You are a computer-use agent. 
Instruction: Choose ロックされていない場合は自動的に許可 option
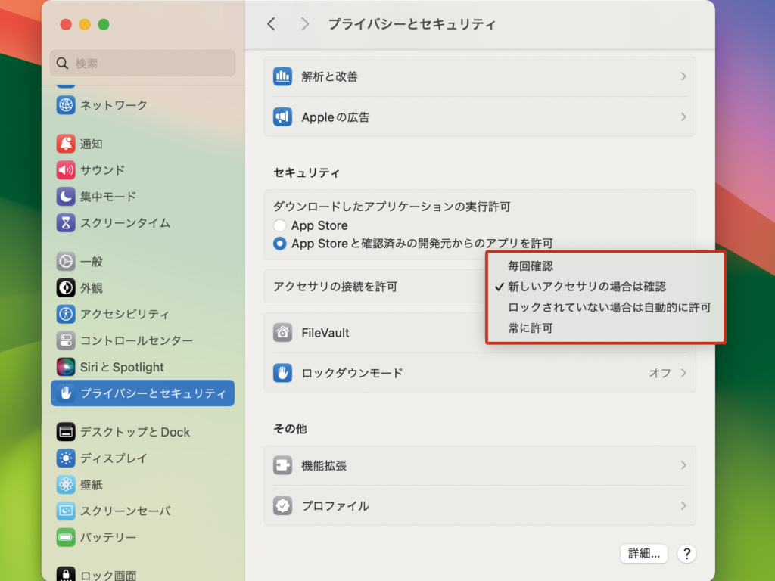pos(605,307)
